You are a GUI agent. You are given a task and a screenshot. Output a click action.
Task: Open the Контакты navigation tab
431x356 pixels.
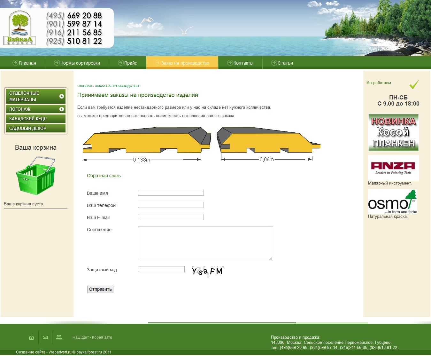[x=240, y=63]
